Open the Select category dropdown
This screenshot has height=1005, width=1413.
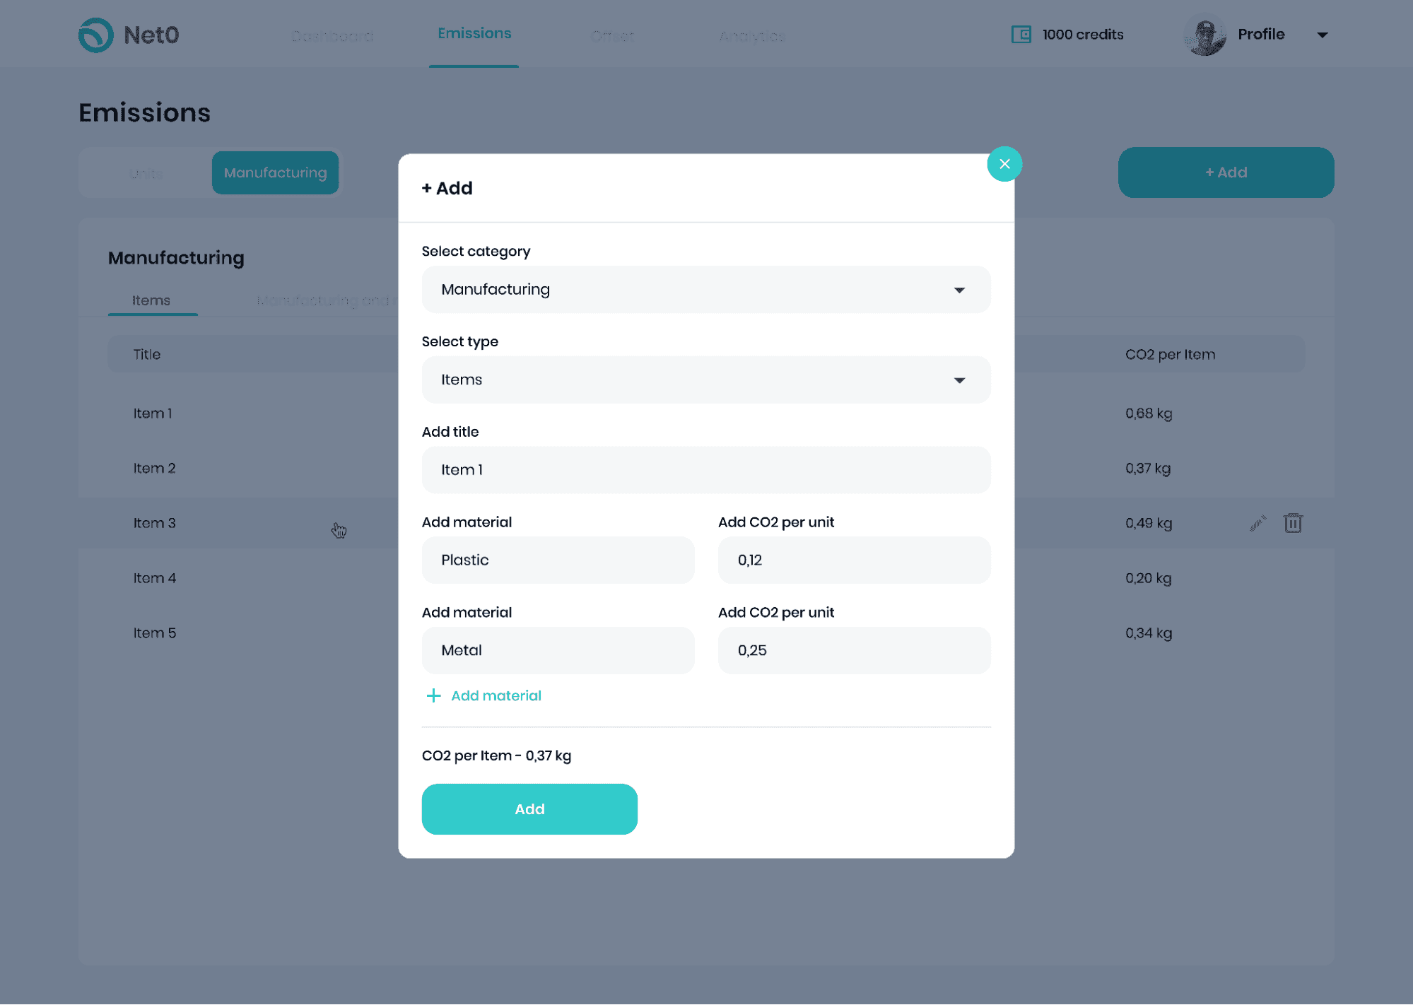705,289
